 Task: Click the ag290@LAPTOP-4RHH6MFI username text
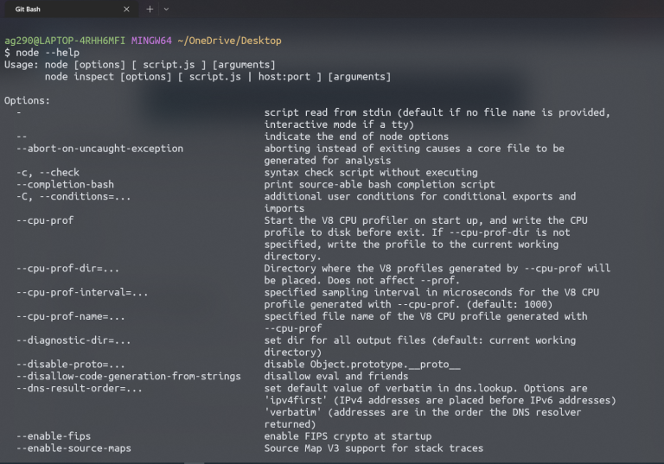click(x=65, y=41)
